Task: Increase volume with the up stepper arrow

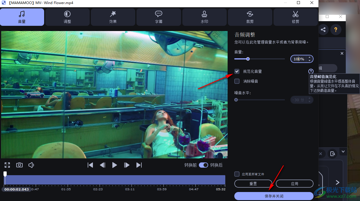Action: pos(310,57)
